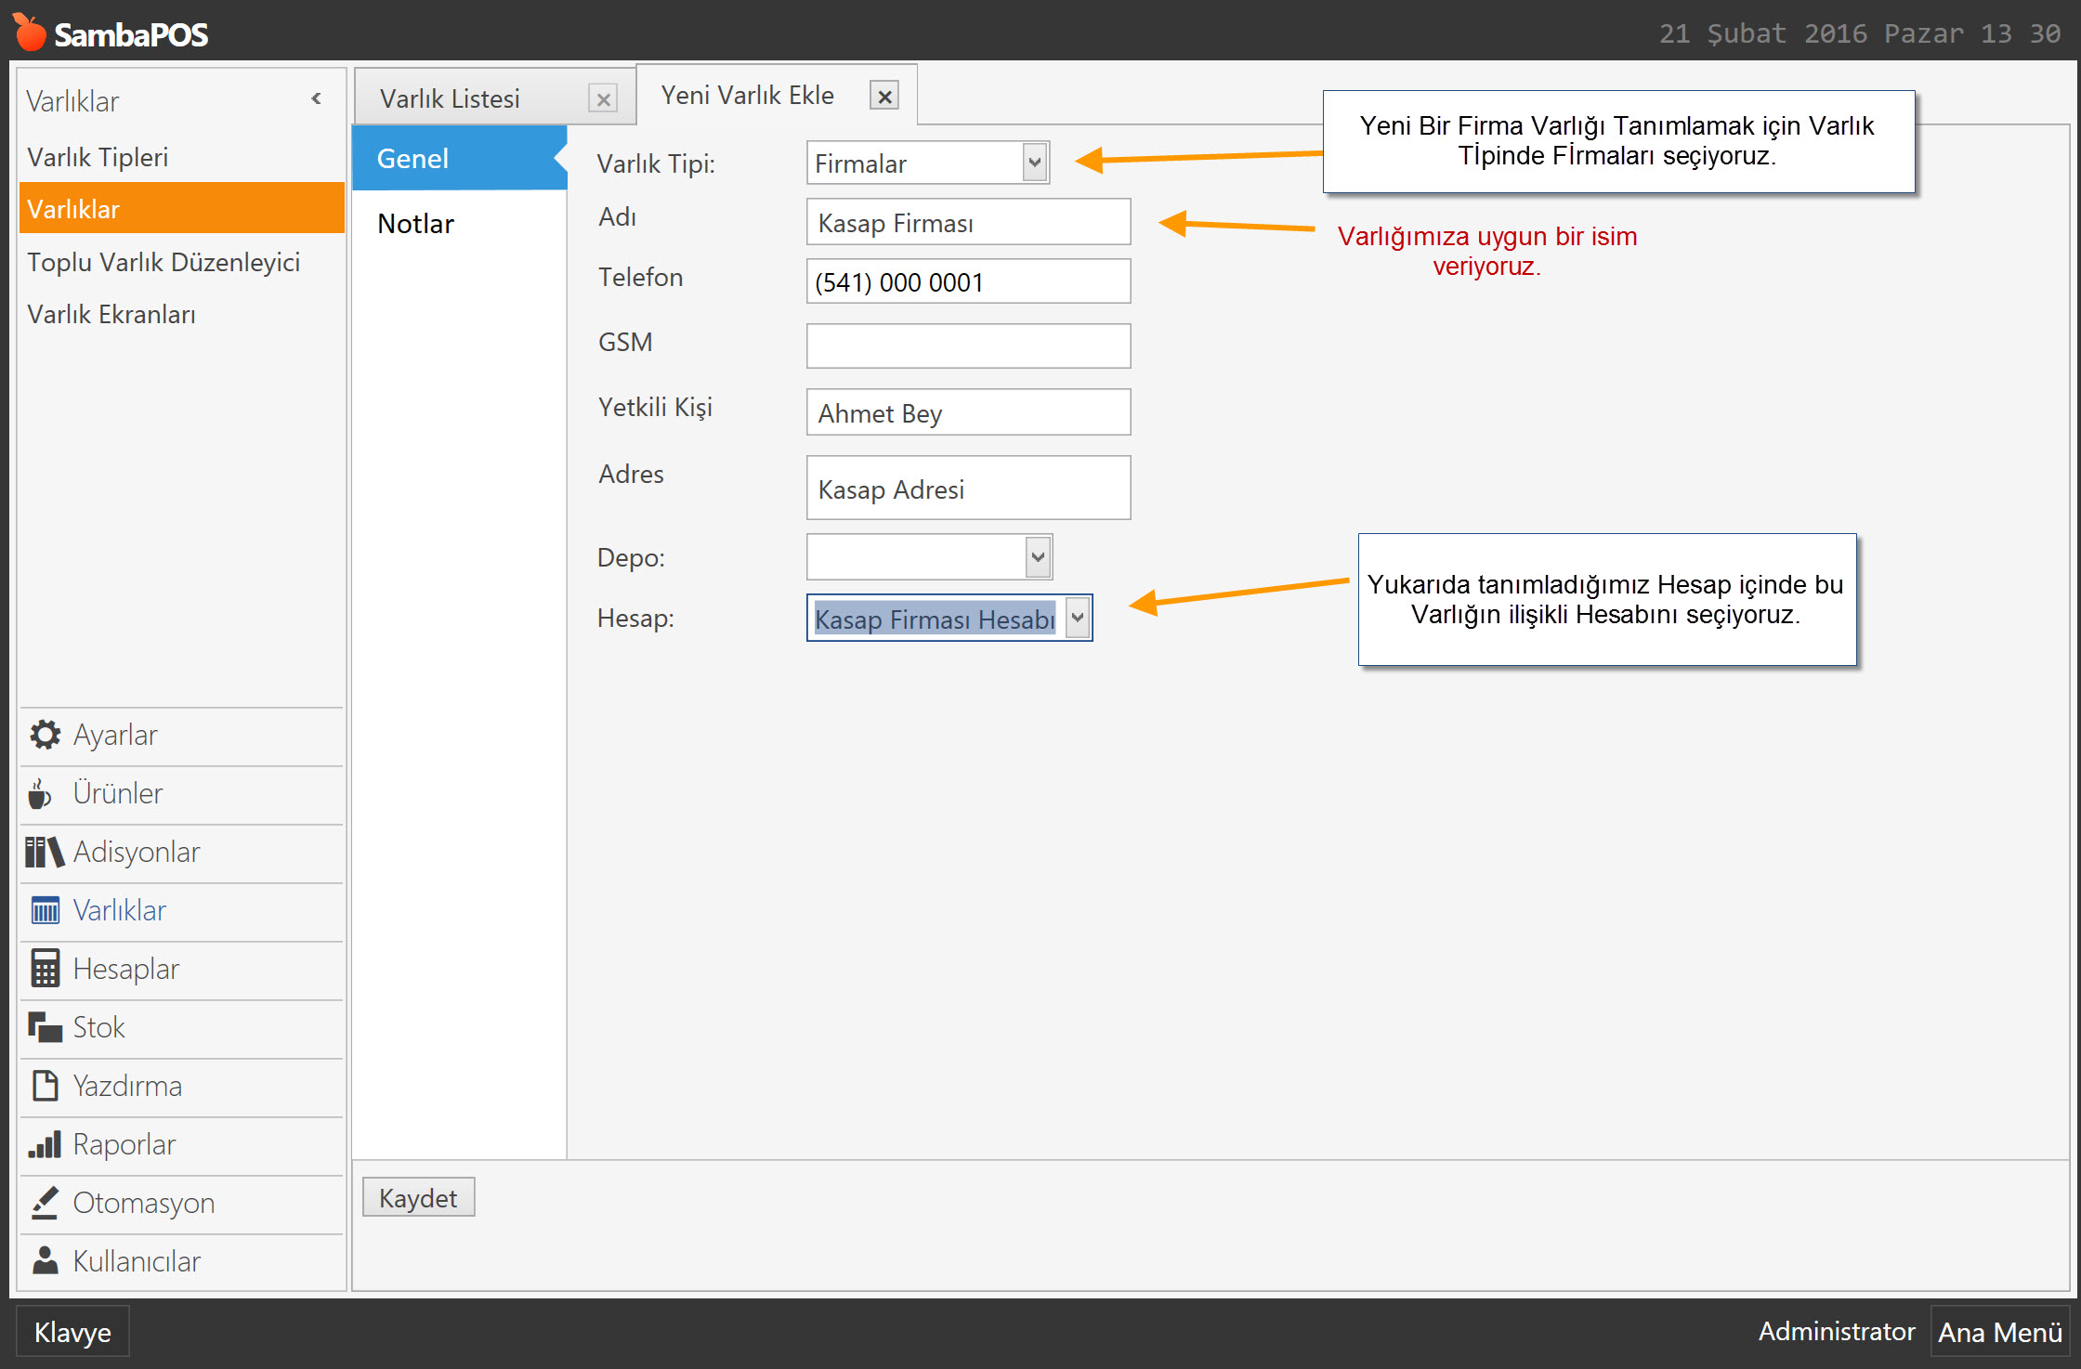Open the Depo dropdown
The width and height of the screenshot is (2081, 1369).
pyautogui.click(x=1038, y=557)
